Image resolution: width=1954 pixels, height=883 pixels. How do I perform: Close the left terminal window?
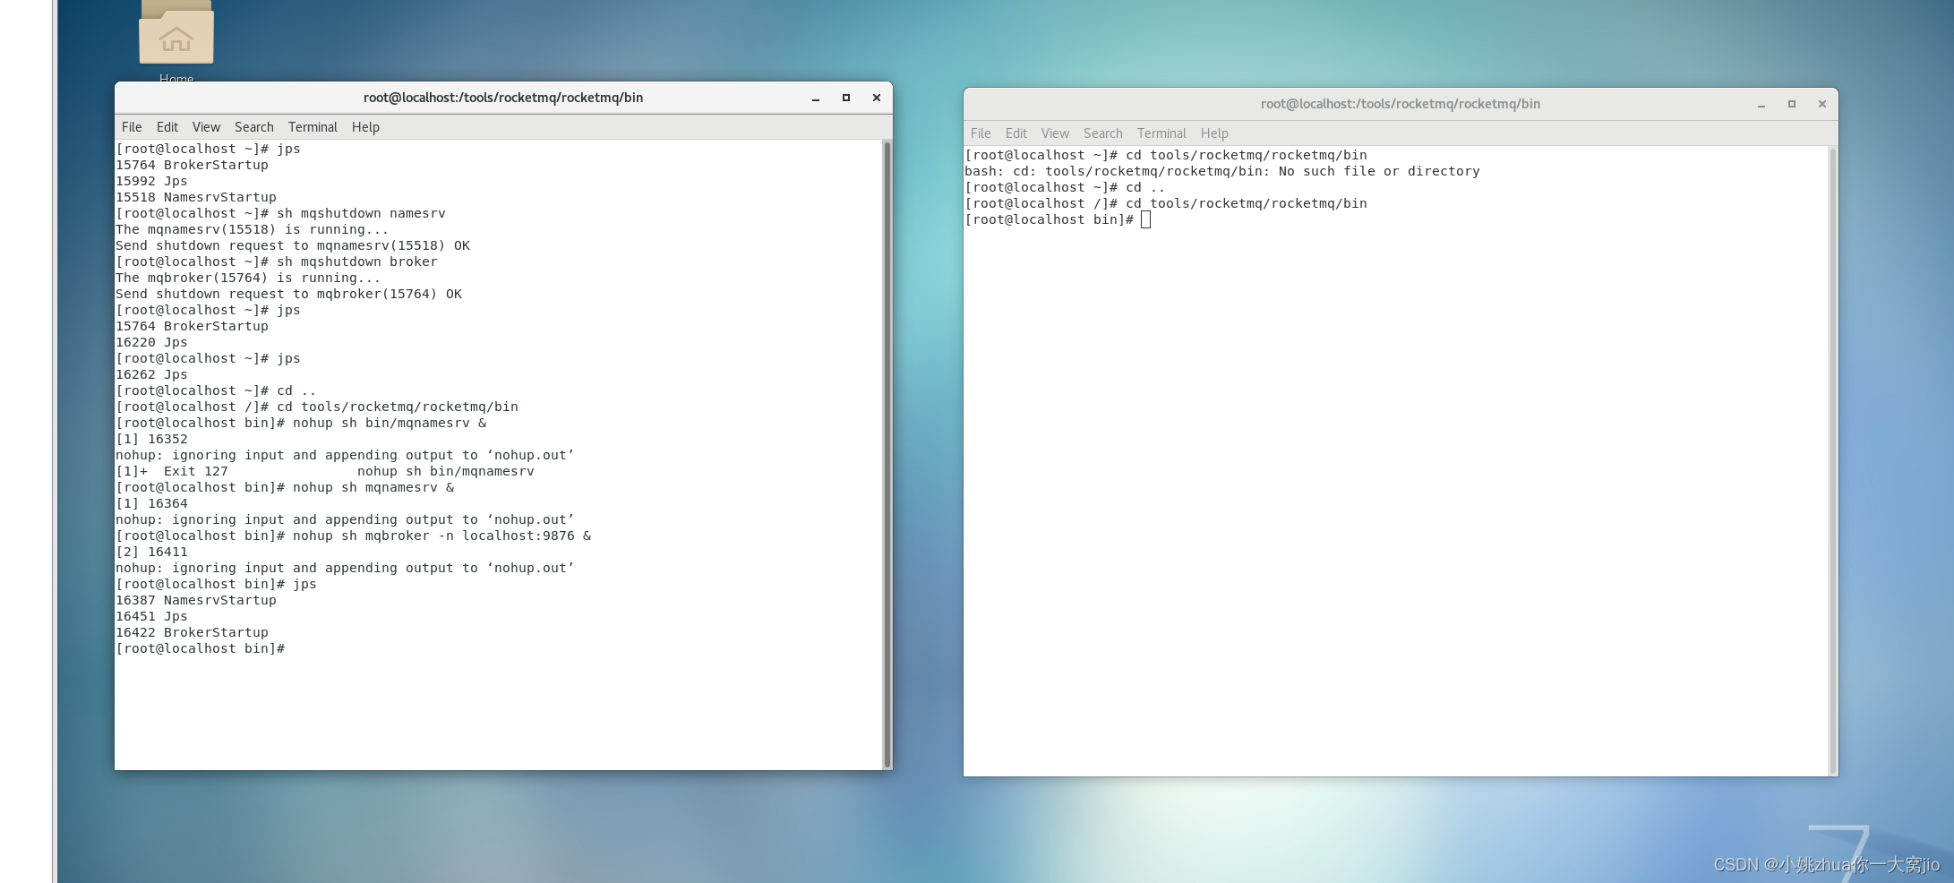click(876, 98)
